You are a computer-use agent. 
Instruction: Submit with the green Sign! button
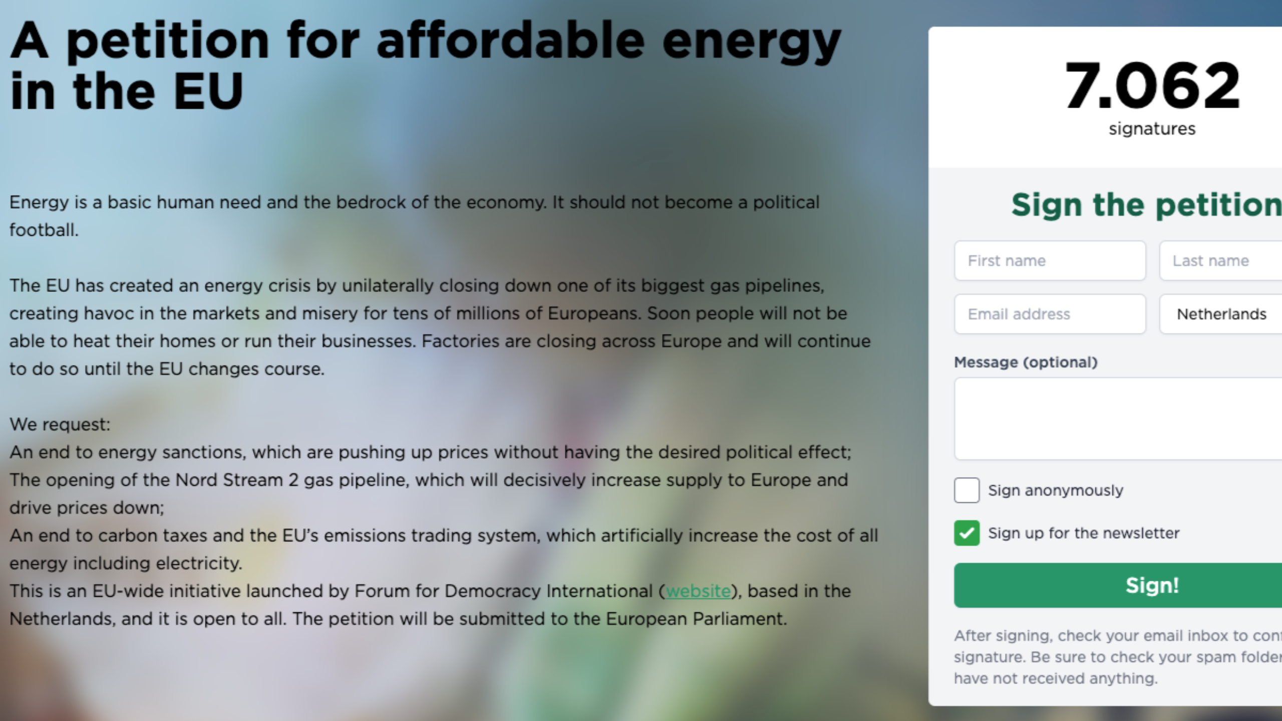tap(1118, 585)
